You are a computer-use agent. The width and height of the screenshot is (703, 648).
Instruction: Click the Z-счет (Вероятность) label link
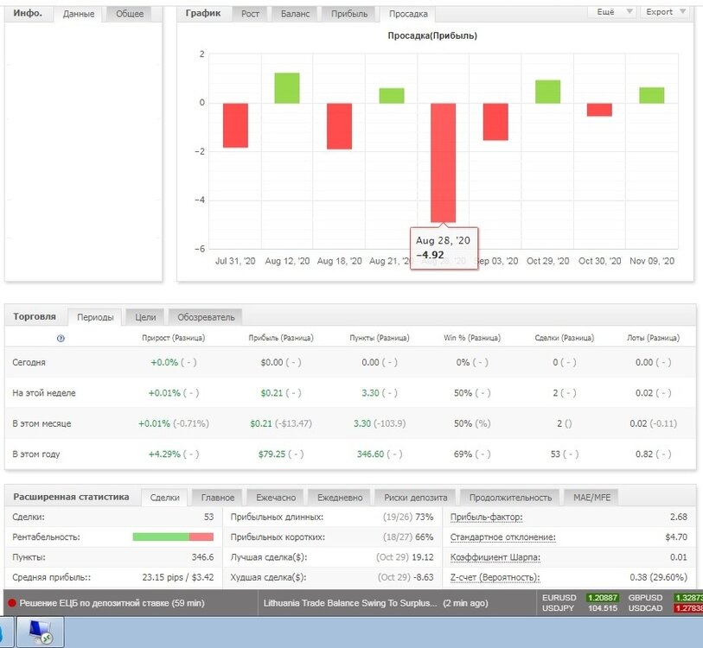click(495, 578)
